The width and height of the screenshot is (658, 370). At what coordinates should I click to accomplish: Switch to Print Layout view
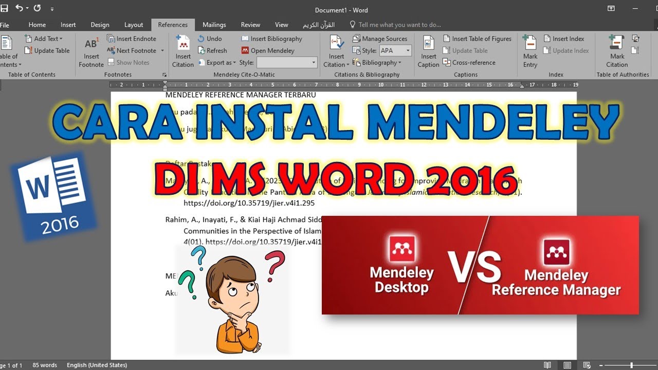coord(567,365)
